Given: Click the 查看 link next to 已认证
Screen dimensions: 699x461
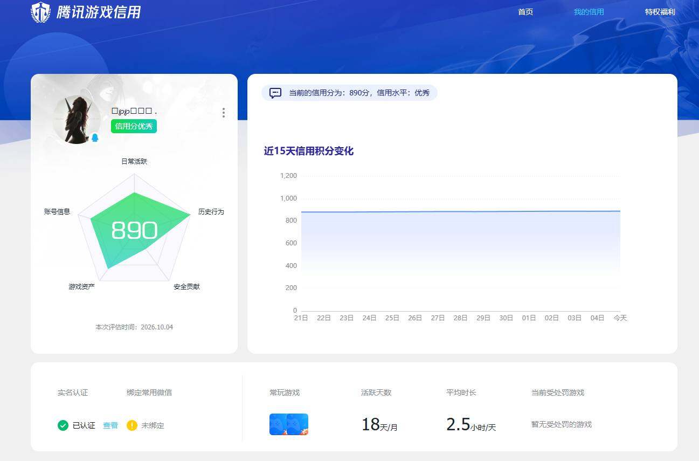Looking at the screenshot, I should pos(110,425).
